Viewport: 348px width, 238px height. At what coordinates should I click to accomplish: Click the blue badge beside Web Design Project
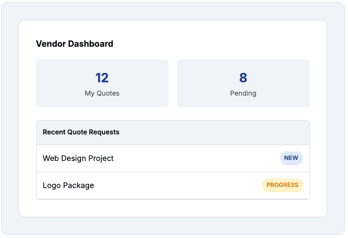pos(291,158)
